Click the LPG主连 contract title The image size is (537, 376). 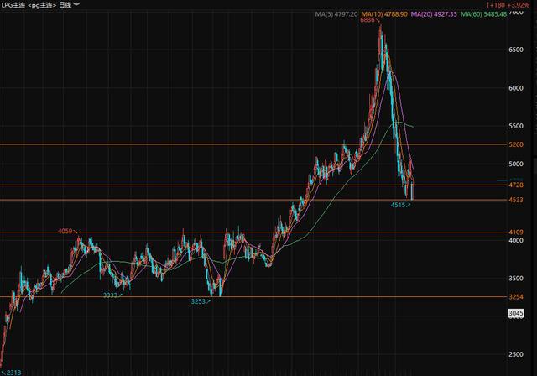pos(18,5)
